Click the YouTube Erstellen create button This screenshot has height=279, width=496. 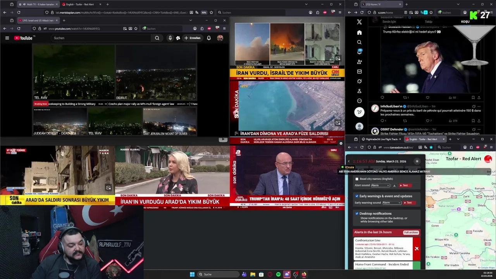point(193,38)
